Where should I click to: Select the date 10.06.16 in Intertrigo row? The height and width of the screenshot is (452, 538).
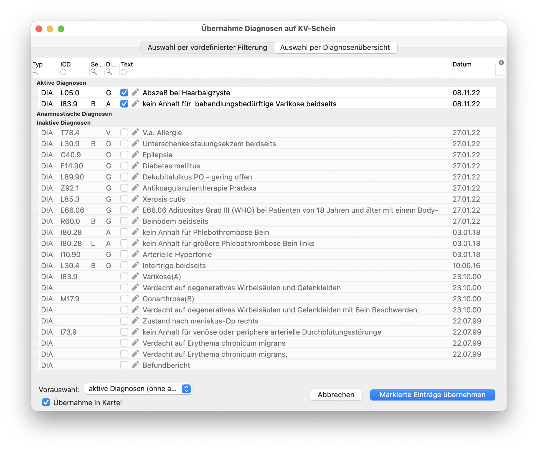point(466,265)
